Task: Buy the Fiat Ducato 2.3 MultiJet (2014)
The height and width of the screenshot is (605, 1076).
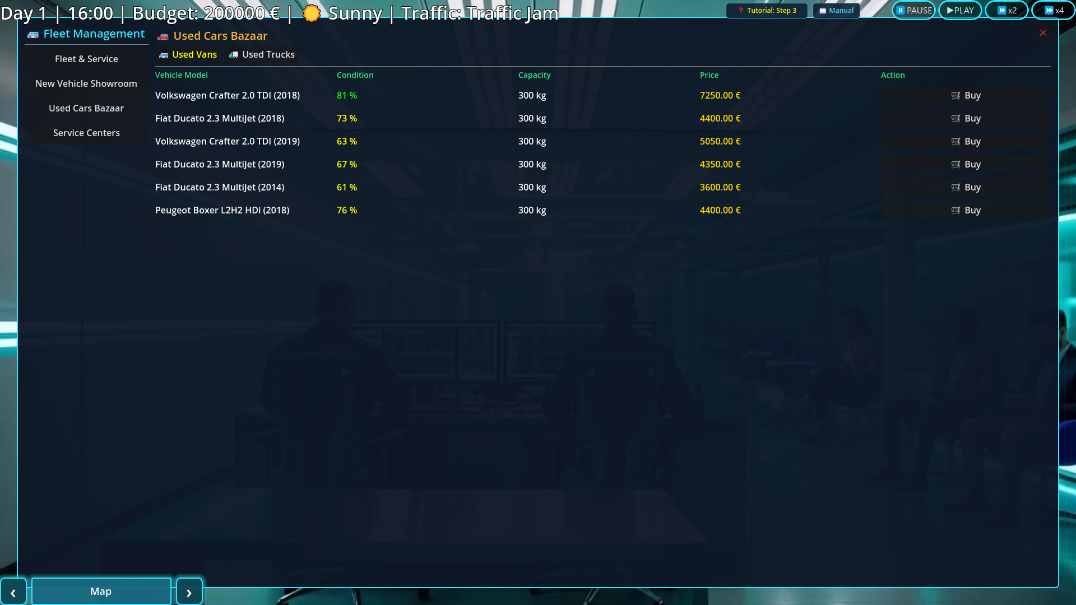Action: (x=966, y=187)
